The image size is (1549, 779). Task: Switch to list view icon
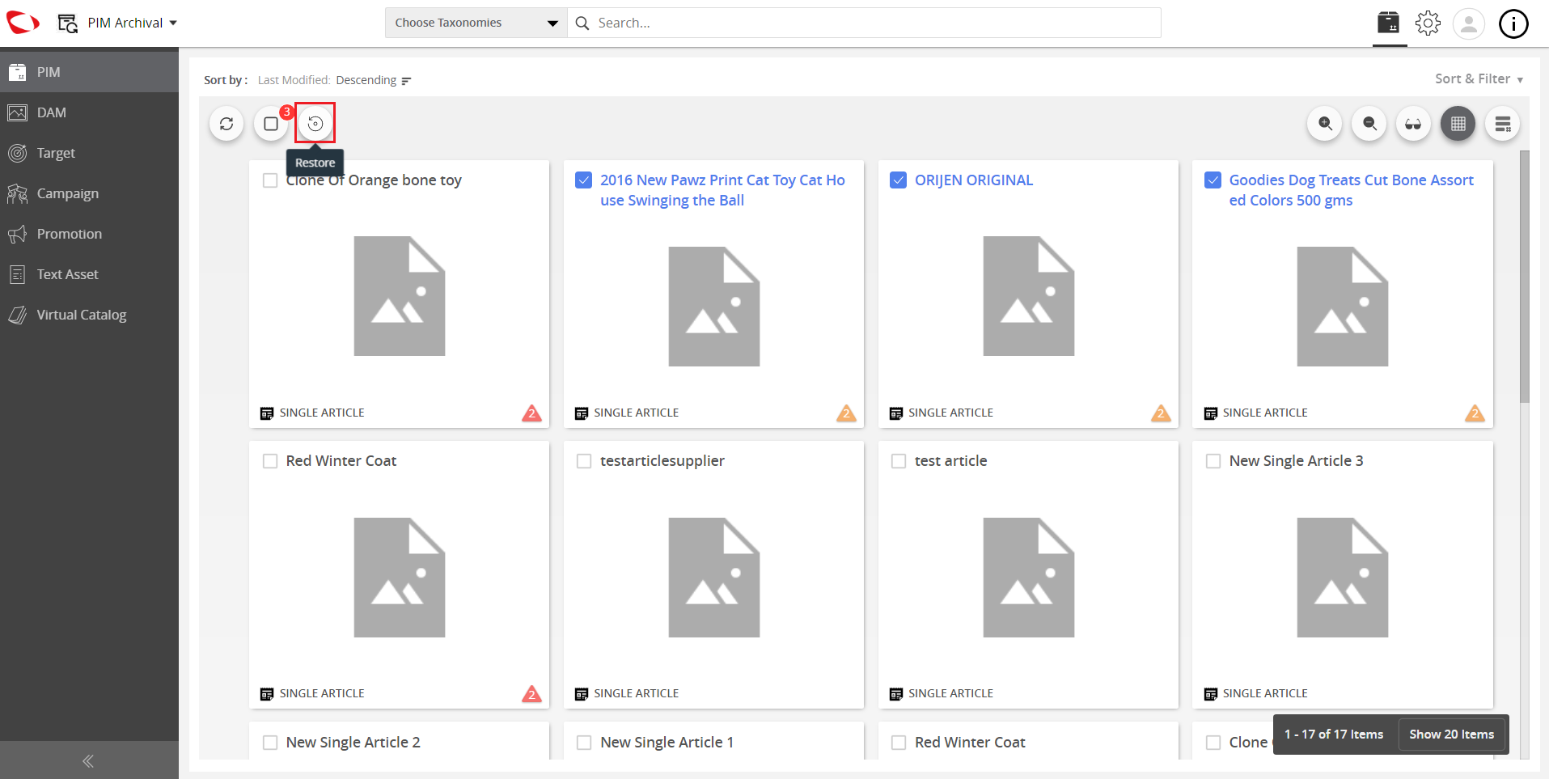point(1502,124)
